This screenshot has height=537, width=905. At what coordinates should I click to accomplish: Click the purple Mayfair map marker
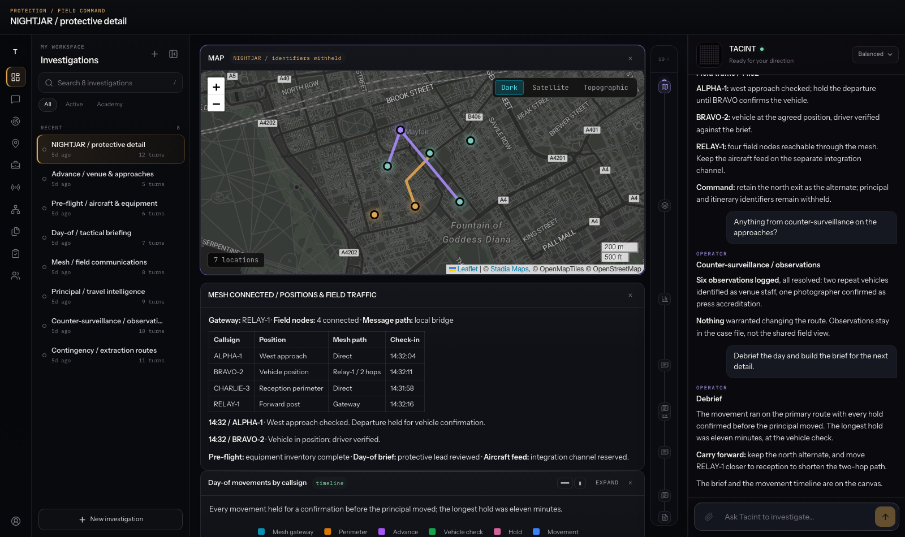coord(400,130)
